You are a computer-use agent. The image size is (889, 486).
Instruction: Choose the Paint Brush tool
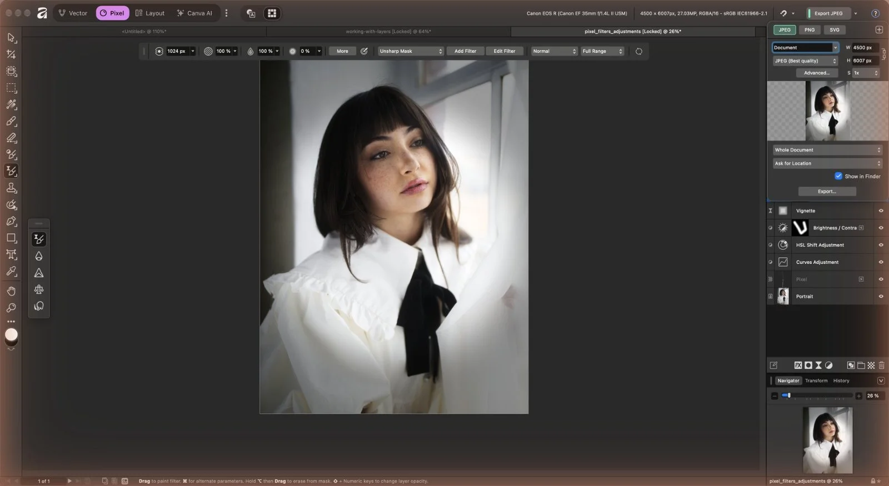(x=11, y=121)
